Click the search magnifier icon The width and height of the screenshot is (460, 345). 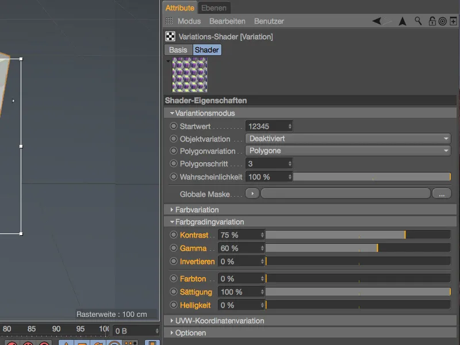pyautogui.click(x=419, y=21)
